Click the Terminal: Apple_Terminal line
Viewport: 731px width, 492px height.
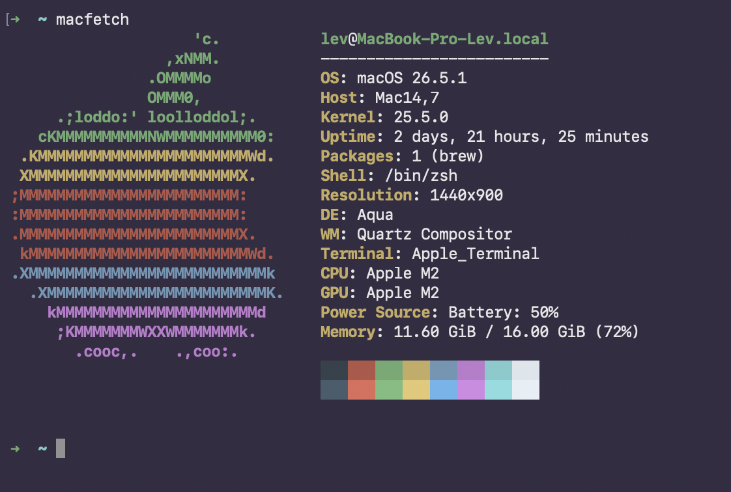click(x=430, y=254)
